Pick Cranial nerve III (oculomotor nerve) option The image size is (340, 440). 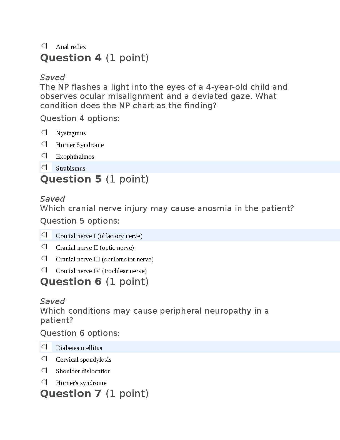tap(44, 258)
